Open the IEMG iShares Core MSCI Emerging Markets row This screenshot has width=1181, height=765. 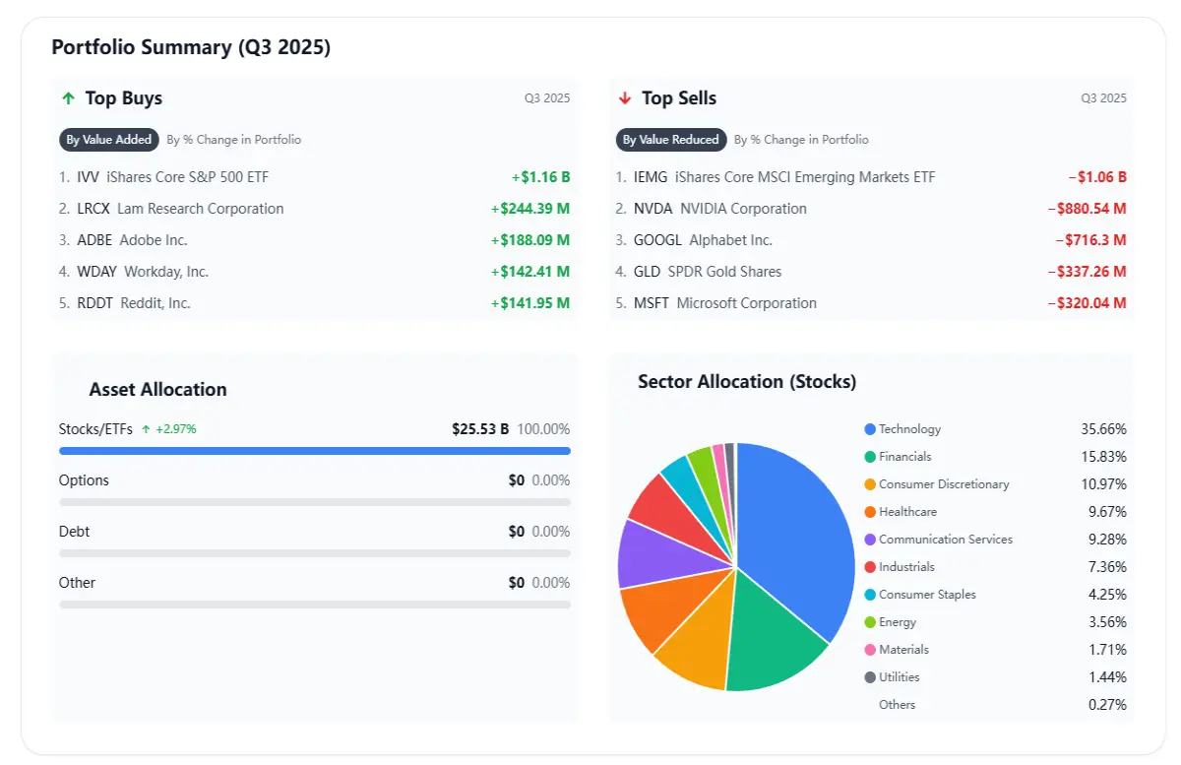point(872,177)
